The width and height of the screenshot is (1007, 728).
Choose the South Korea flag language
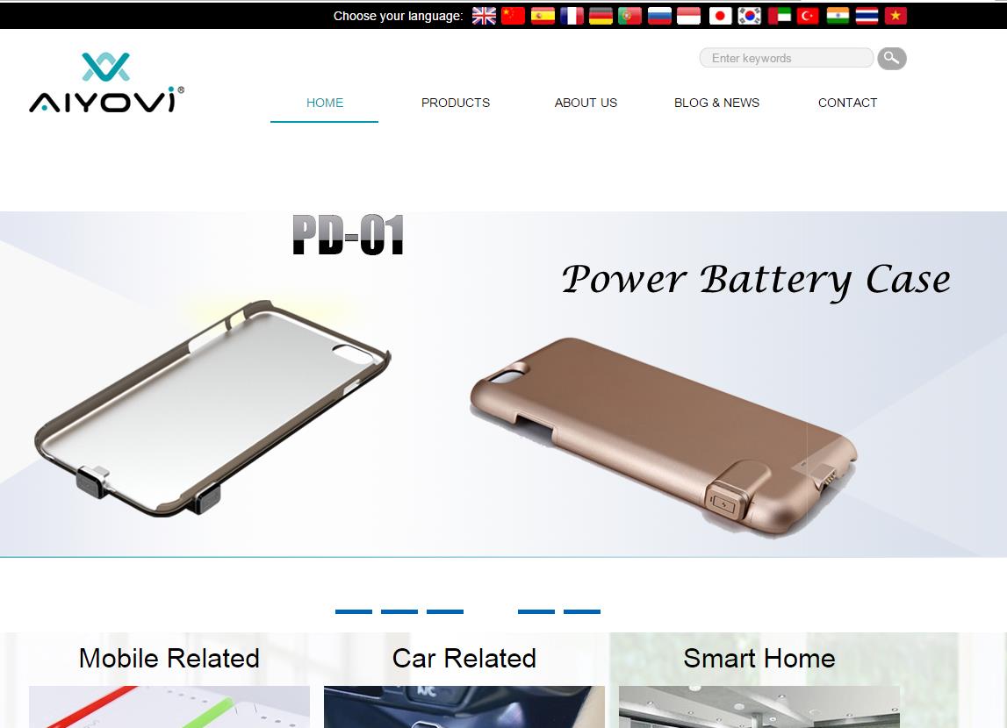click(x=749, y=16)
